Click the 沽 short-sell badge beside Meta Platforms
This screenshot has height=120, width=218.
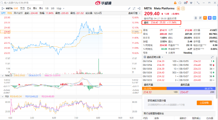[183, 8]
